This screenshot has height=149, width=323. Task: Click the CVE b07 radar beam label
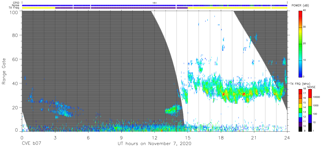pyautogui.click(x=31, y=143)
